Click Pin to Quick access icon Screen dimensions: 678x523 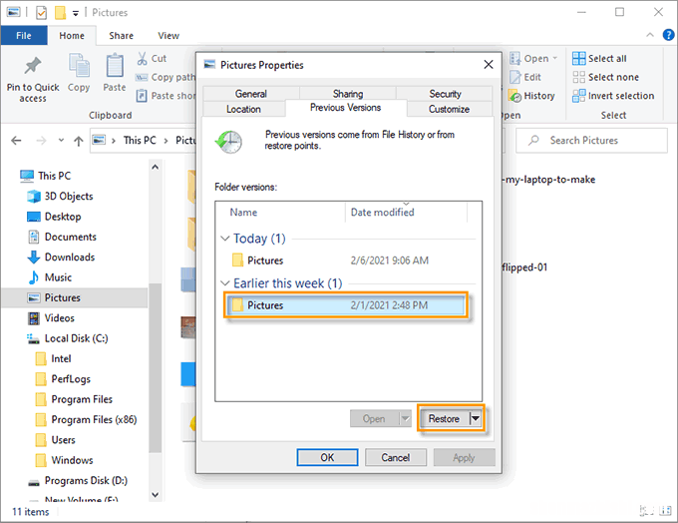(33, 66)
